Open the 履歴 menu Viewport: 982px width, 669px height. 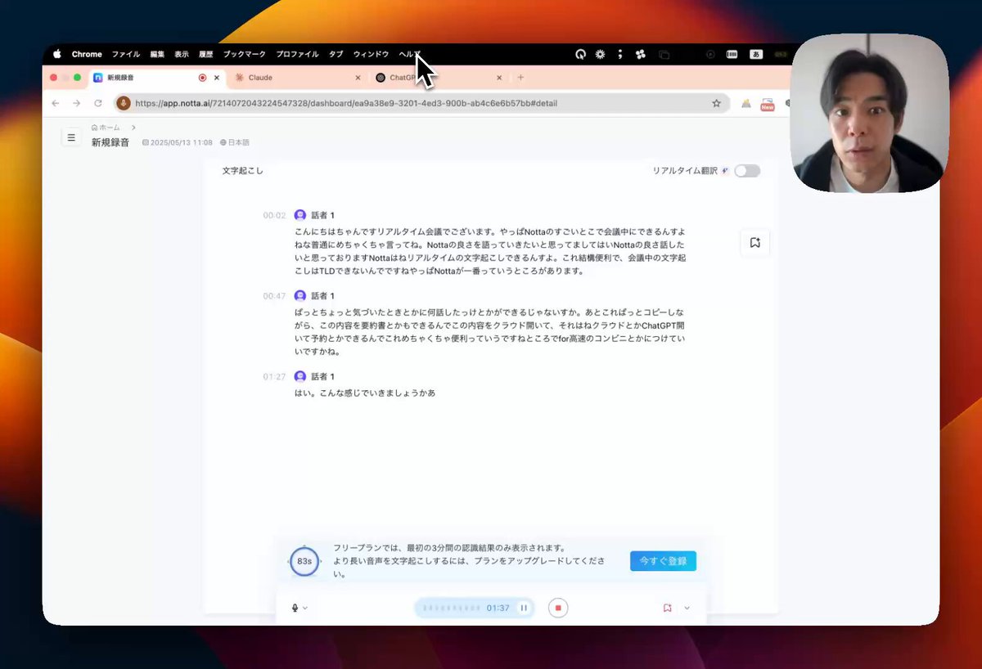pyautogui.click(x=205, y=54)
